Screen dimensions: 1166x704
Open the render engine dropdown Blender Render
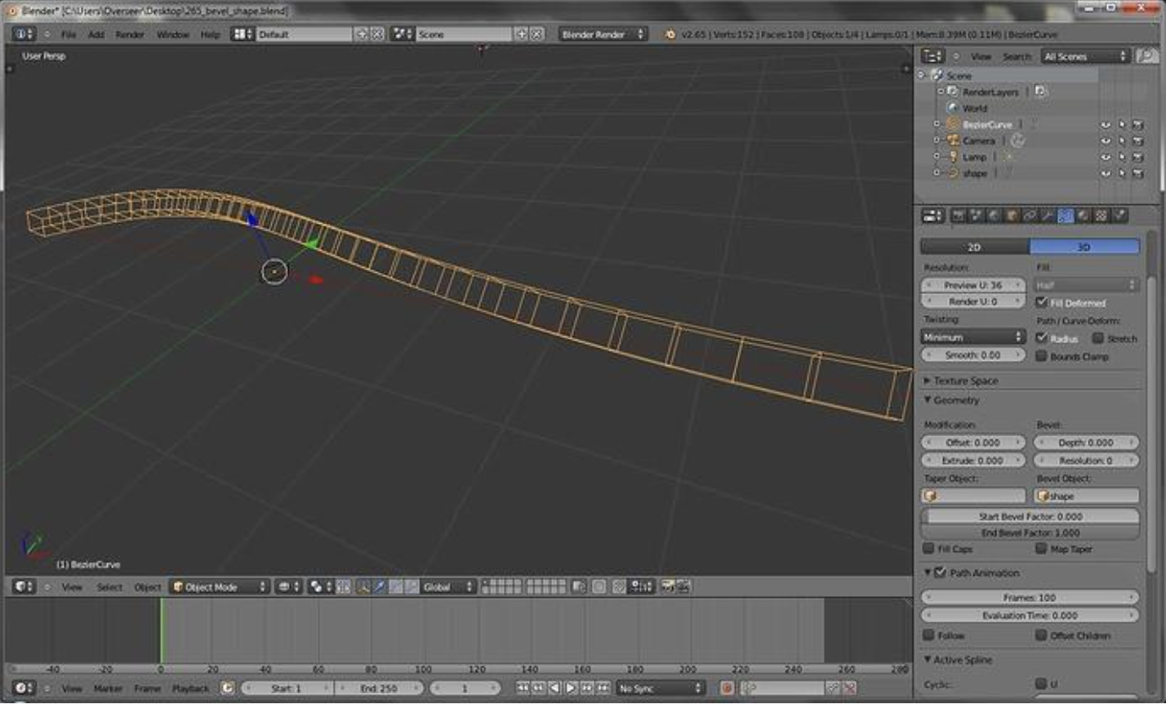tap(603, 34)
